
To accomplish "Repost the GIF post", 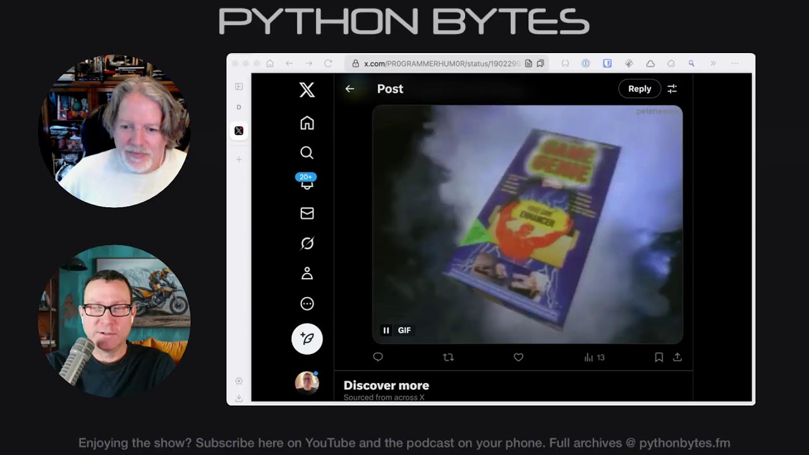I will point(449,357).
